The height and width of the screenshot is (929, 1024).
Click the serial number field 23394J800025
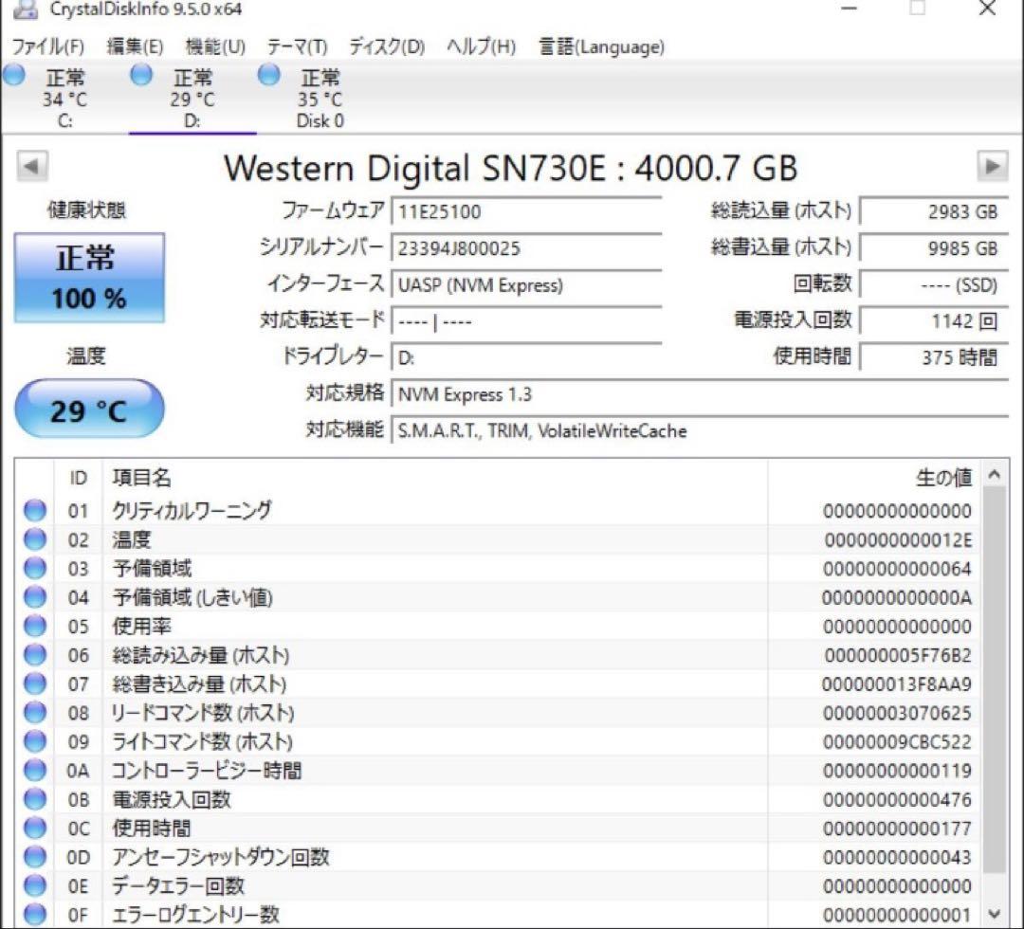(526, 248)
